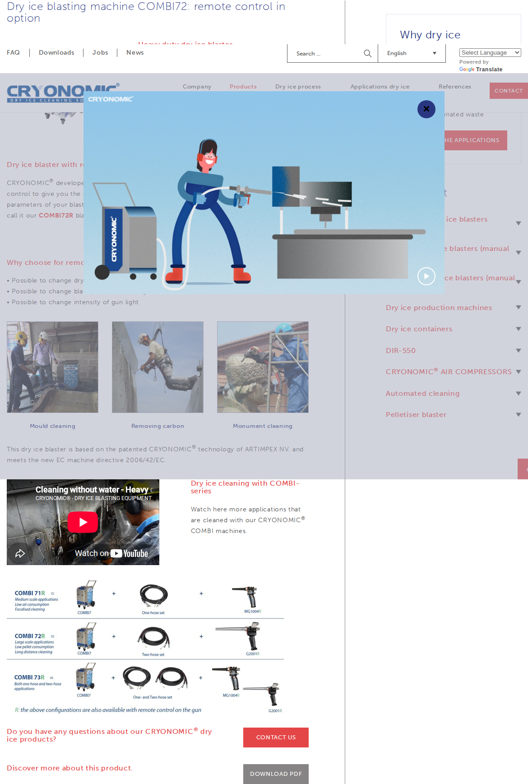This screenshot has height=784, width=528.
Task: Open the Removing carbon image
Action: tap(157, 367)
